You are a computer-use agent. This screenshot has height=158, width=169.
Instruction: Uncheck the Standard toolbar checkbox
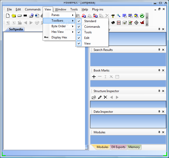[79, 21]
